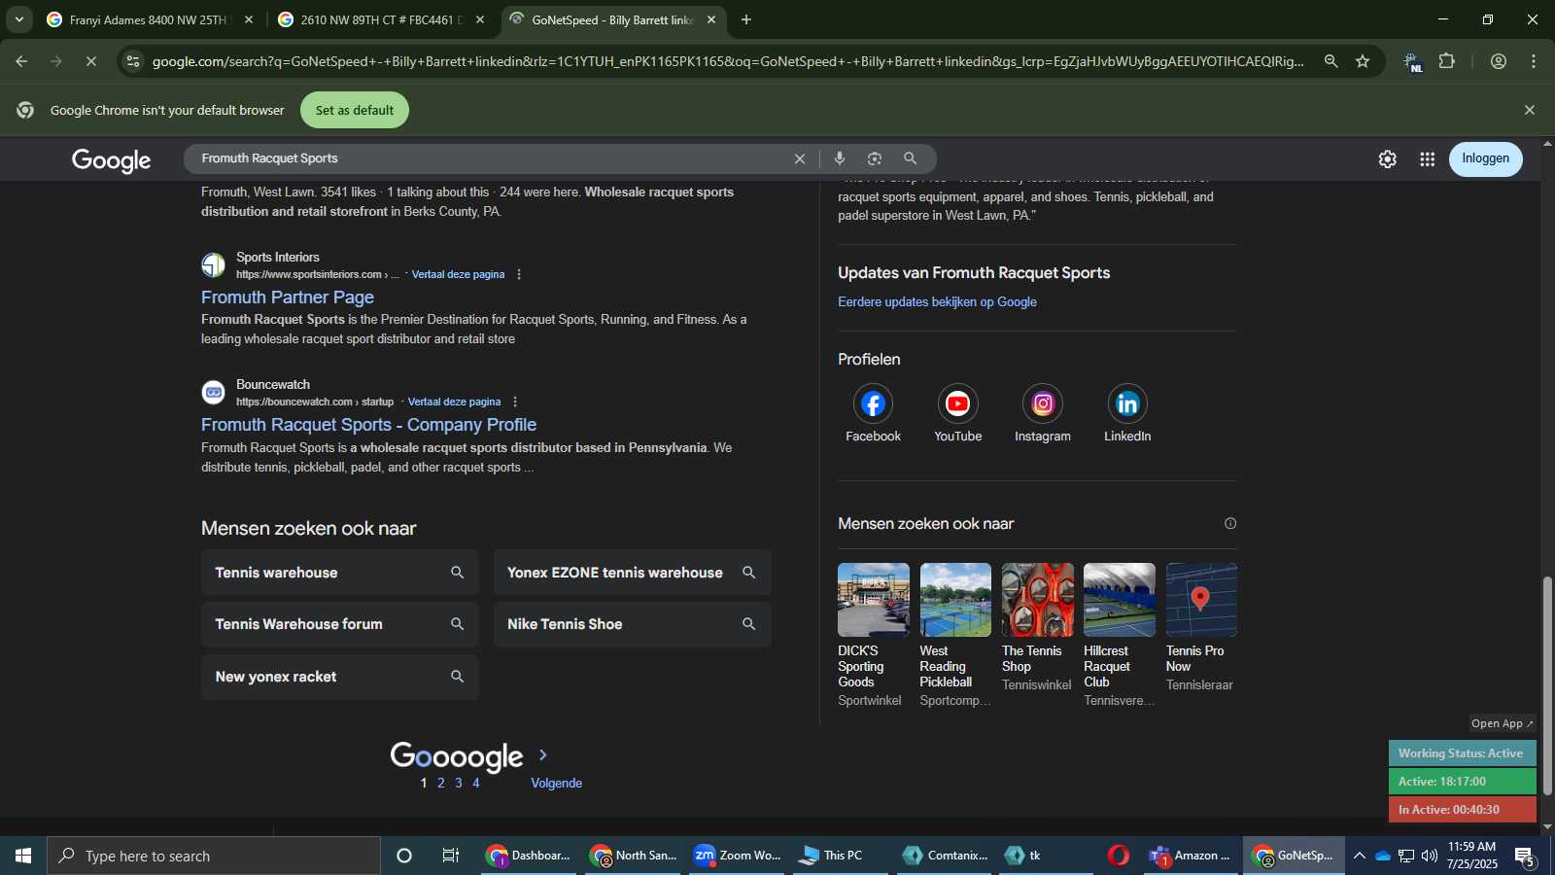Open the Google apps grid
Screen dimensions: 1555x875
[x=1427, y=159]
